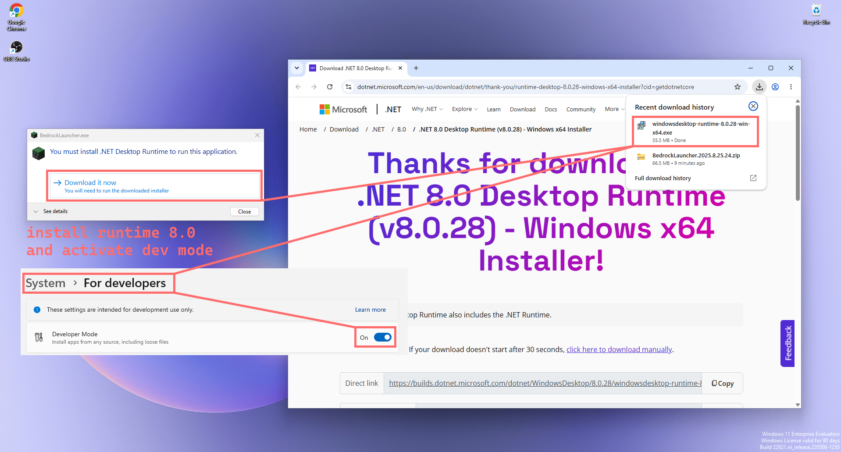Open windowsdesktop-runtime-8.0.28 download entry
This screenshot has height=452, width=841.
point(695,132)
